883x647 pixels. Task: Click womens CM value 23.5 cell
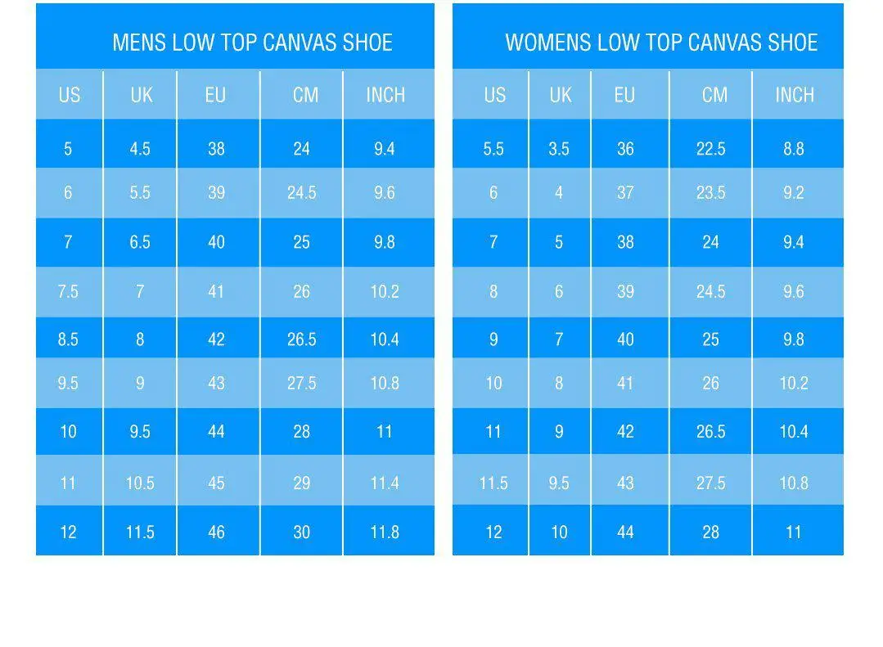pyautogui.click(x=710, y=192)
